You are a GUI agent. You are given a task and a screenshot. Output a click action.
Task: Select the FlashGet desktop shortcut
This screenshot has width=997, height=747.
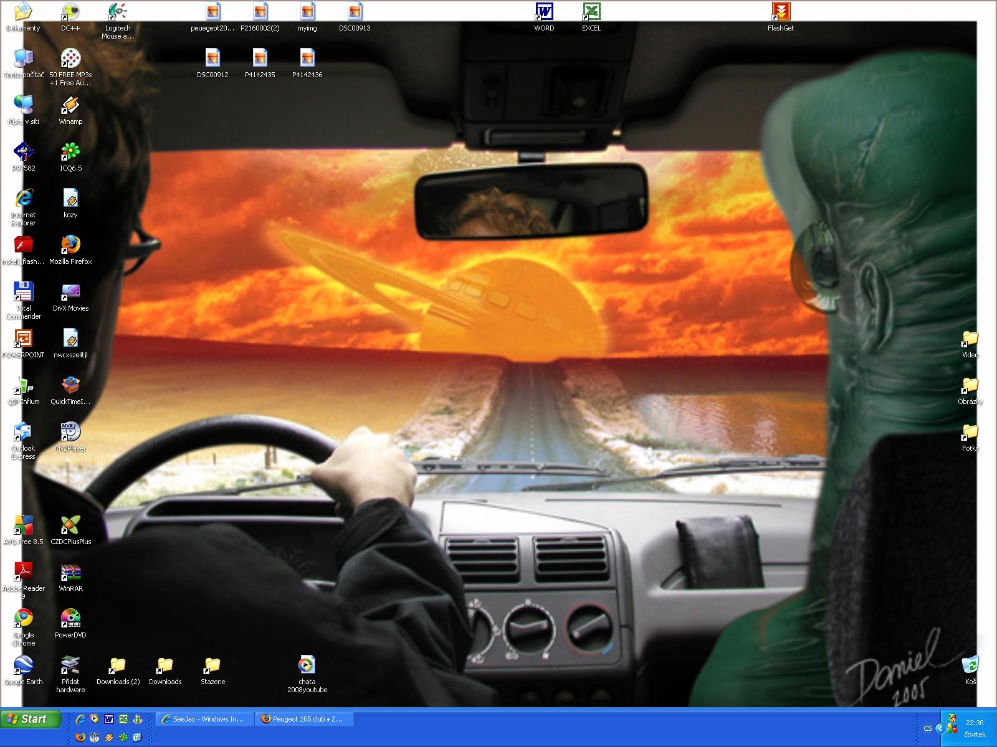(780, 12)
